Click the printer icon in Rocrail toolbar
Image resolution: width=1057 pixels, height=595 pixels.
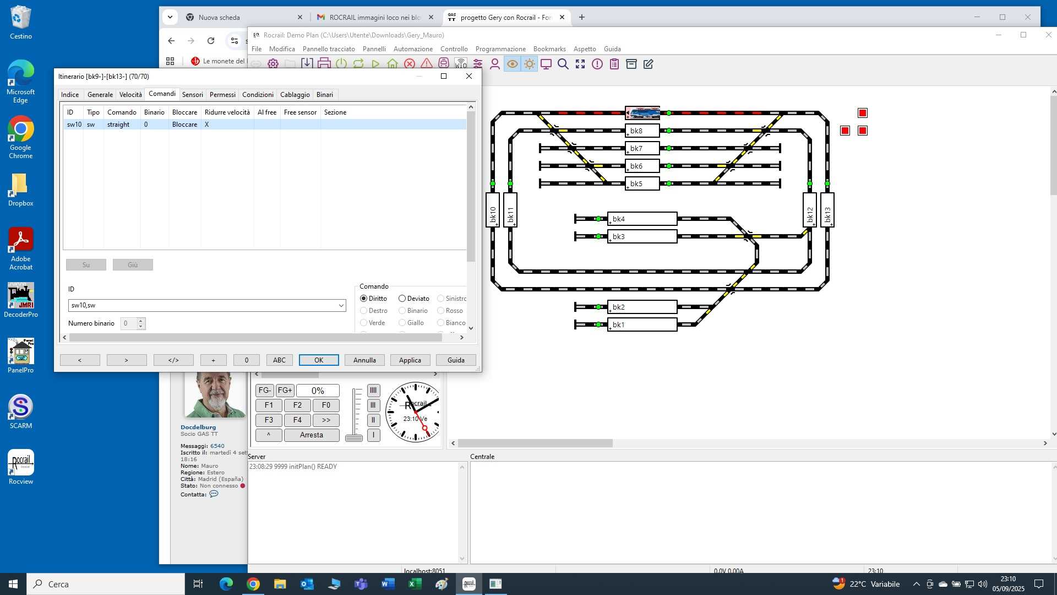tap(324, 64)
